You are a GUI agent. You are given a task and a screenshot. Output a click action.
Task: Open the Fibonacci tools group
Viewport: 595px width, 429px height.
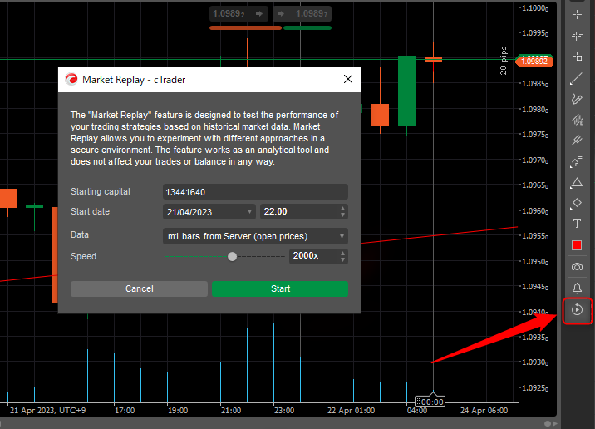(x=577, y=161)
